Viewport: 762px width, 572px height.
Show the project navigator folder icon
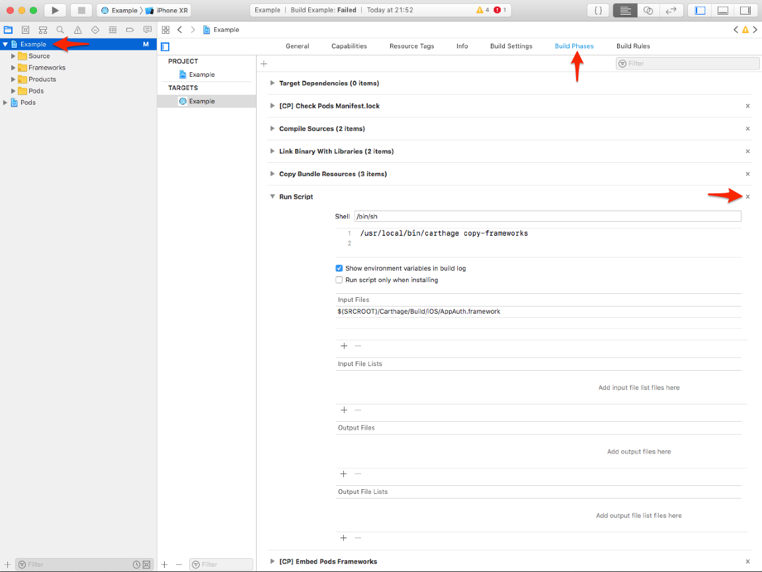pyautogui.click(x=8, y=30)
